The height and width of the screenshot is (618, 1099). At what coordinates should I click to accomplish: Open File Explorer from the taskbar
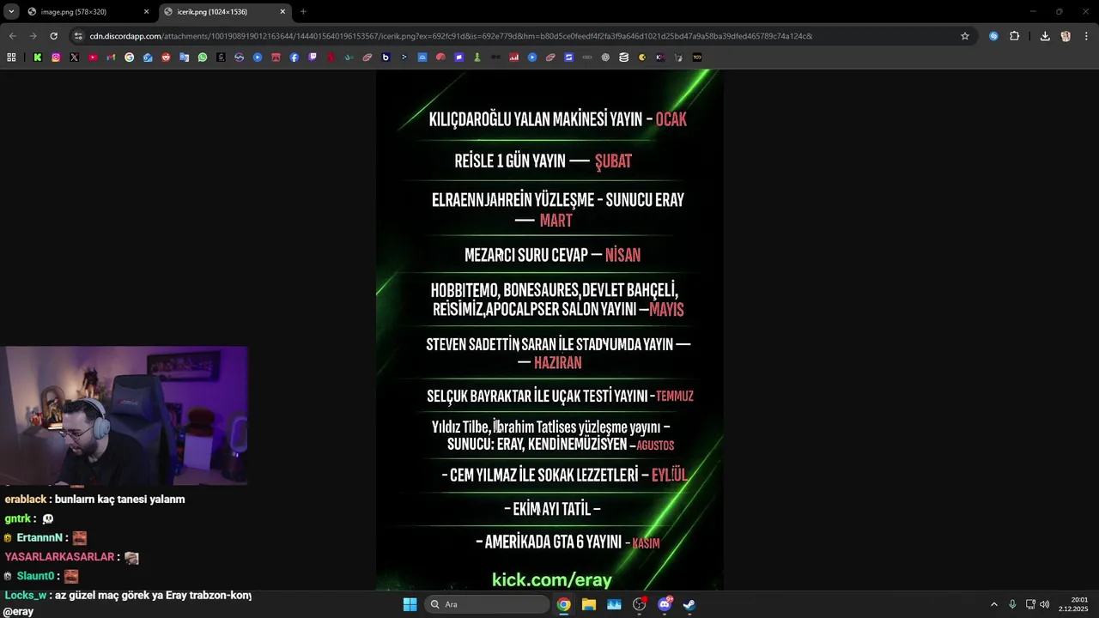[x=589, y=604]
